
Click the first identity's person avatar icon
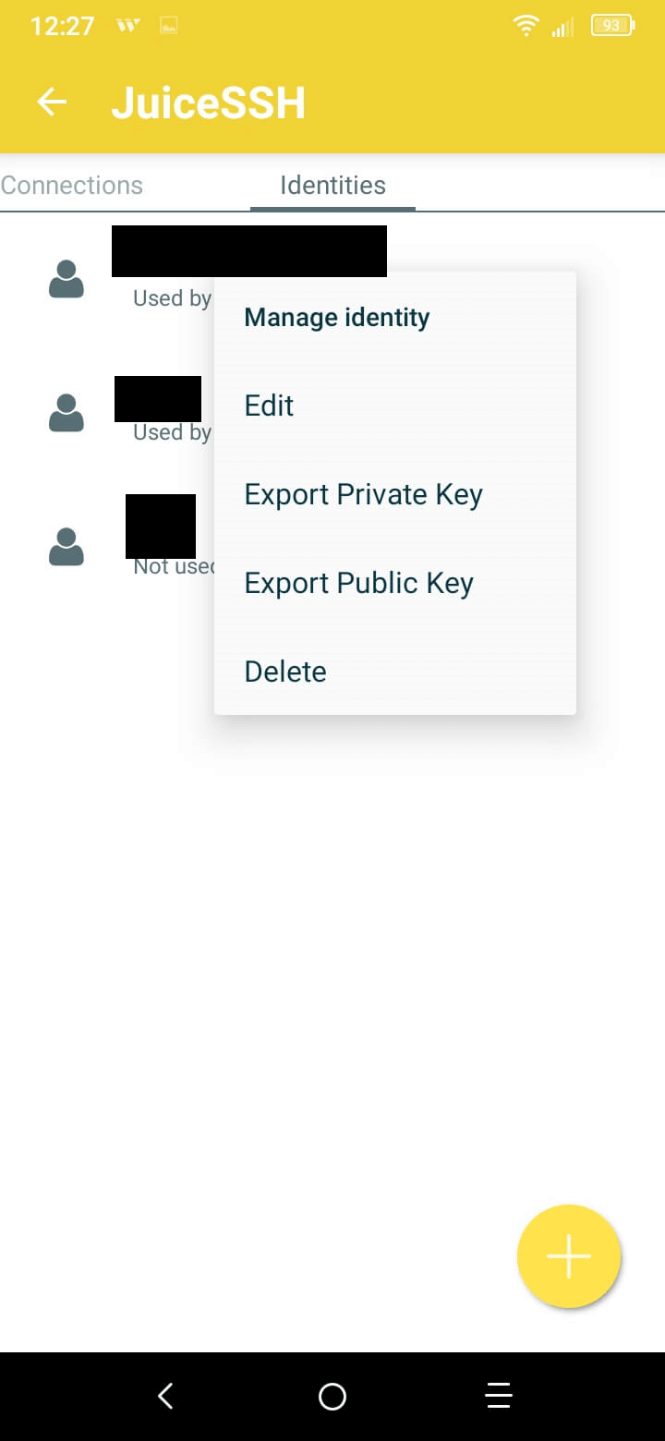(x=66, y=279)
